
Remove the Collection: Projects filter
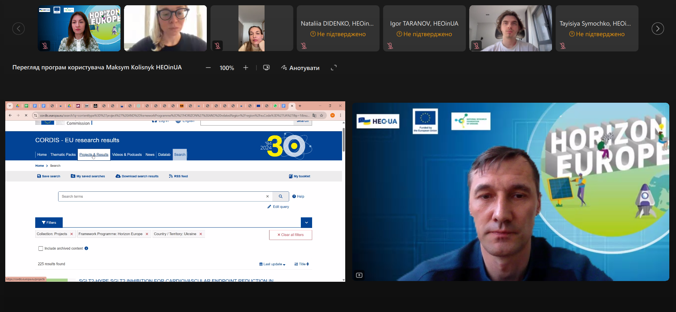[x=72, y=234]
